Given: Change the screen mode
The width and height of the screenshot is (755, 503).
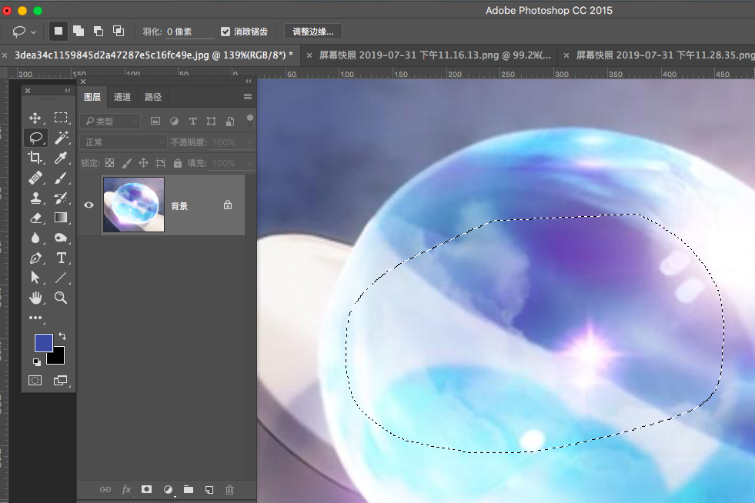Looking at the screenshot, I should (x=61, y=381).
